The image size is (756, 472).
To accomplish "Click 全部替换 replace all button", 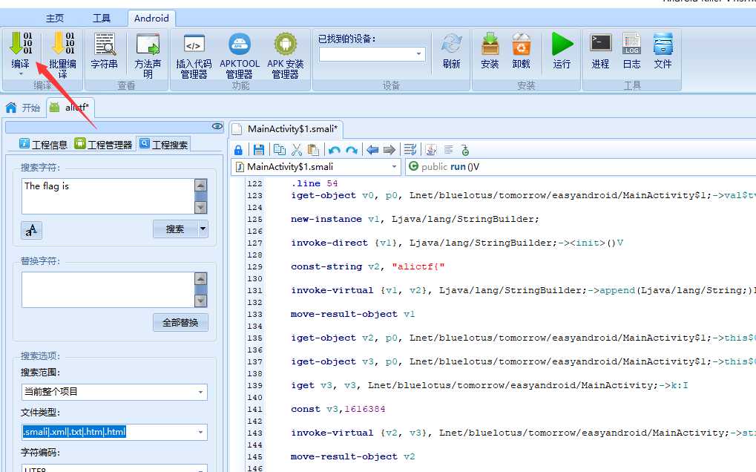I will [180, 323].
